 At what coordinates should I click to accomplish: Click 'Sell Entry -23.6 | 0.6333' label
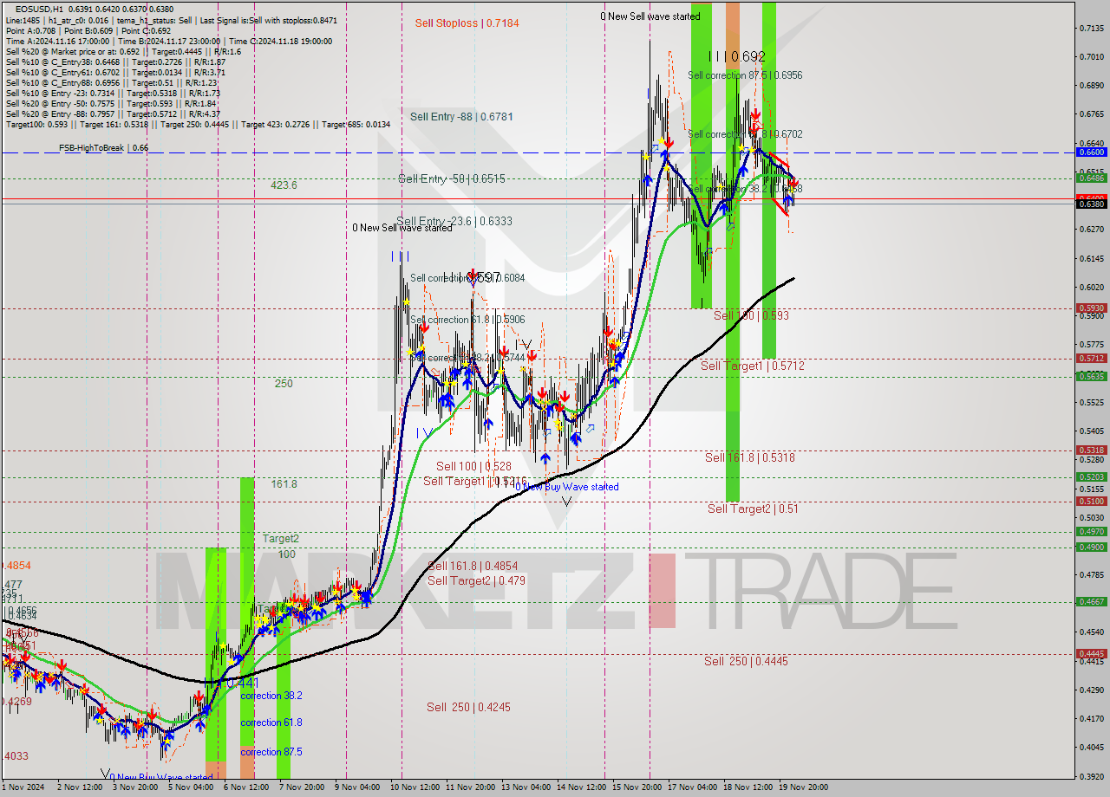454,221
